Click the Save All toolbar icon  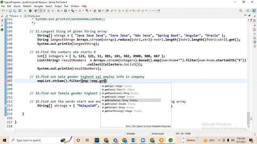pos(14,11)
